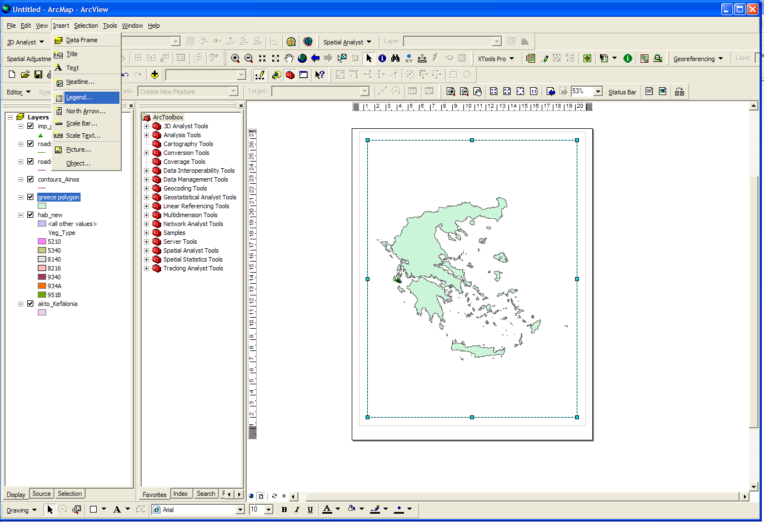This screenshot has width=764, height=522.
Task: Open the Editor Toolbar icon
Action: [x=259, y=75]
